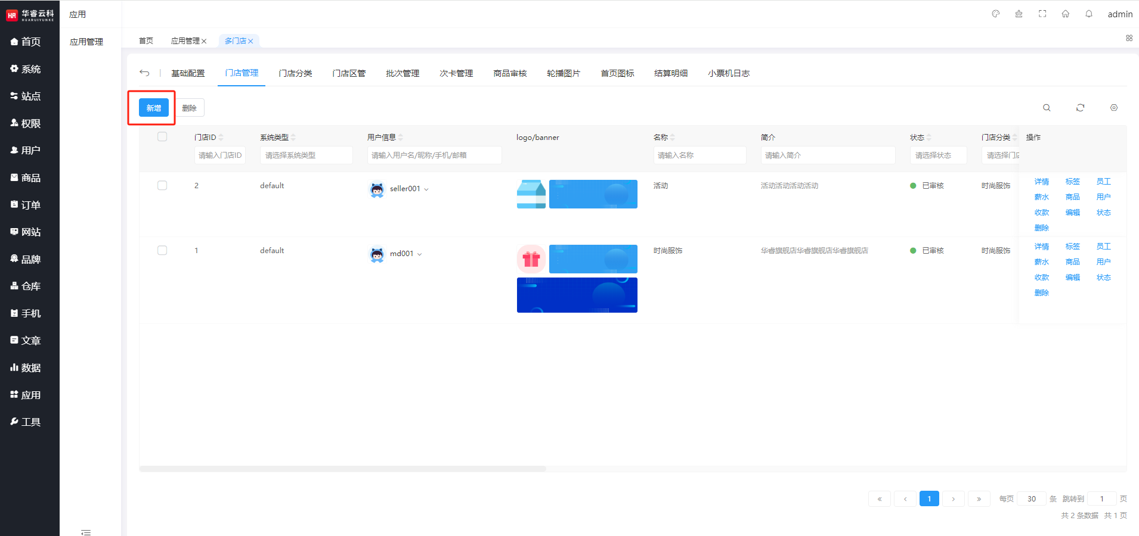Click the home icon in top header

(x=1065, y=14)
